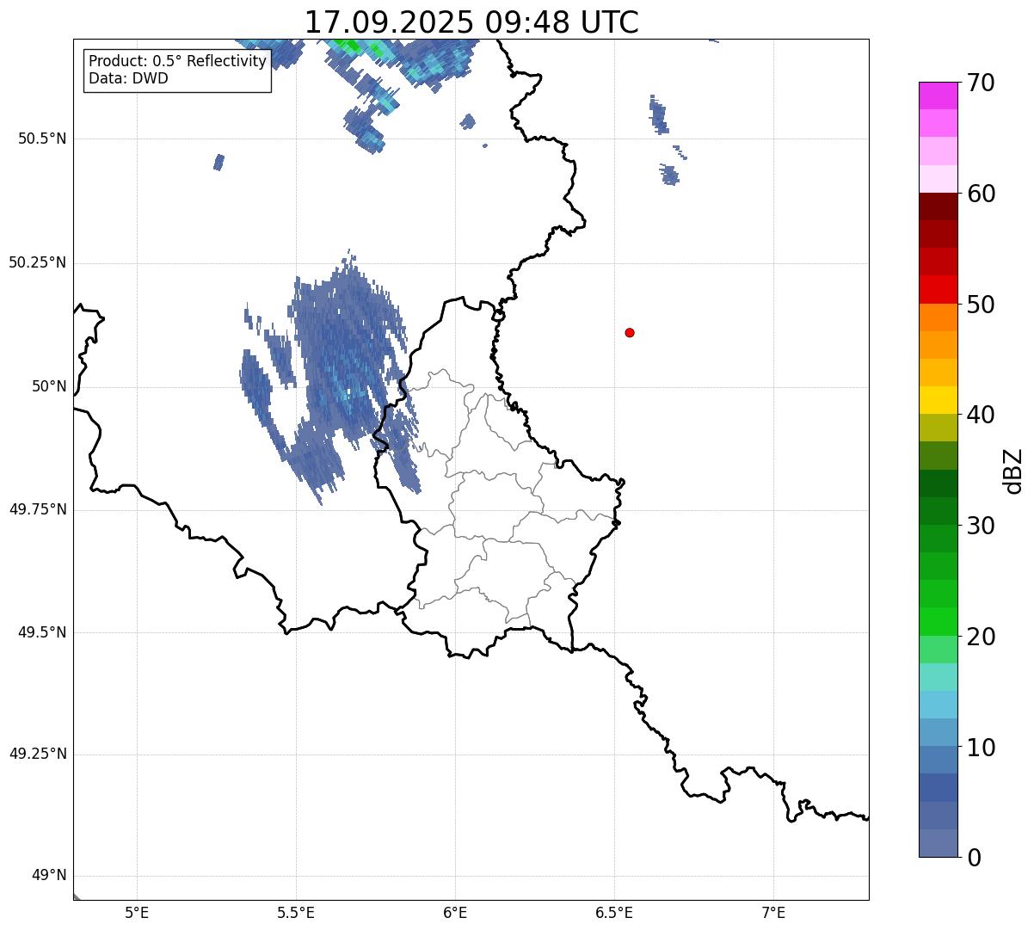Click the colorbar tick label 50
1034x930 pixels.
point(981,305)
